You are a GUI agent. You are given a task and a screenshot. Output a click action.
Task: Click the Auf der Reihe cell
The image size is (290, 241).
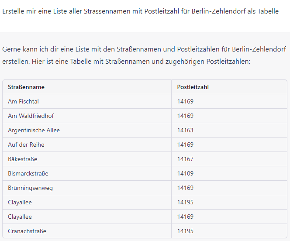(x=26, y=145)
